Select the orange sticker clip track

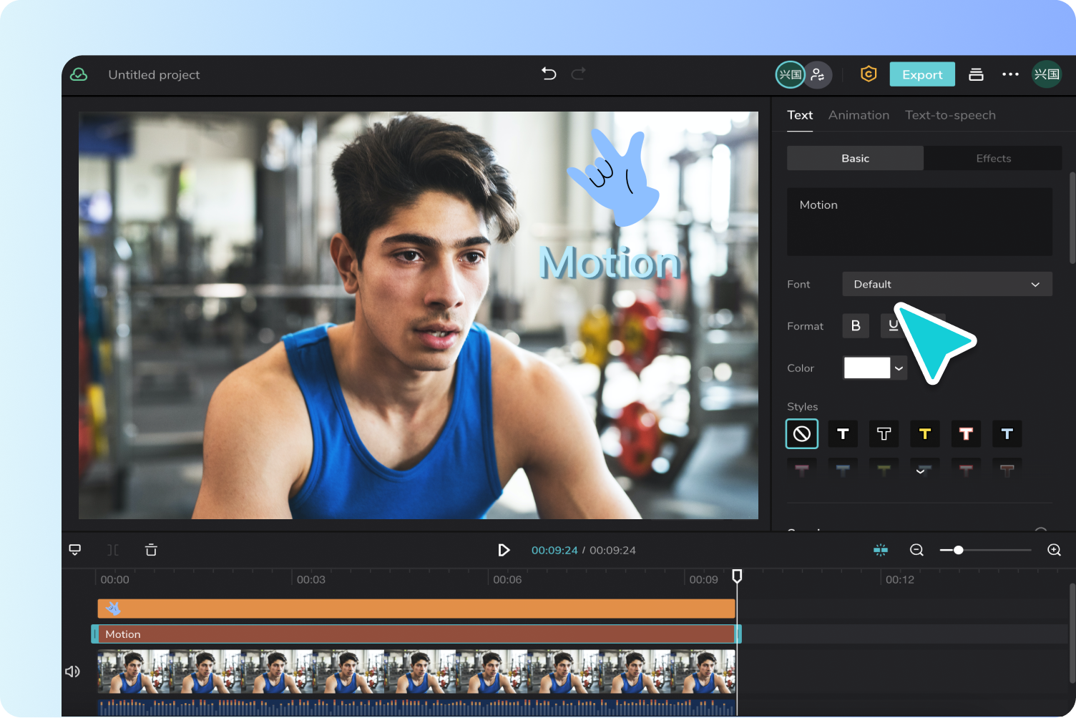416,609
